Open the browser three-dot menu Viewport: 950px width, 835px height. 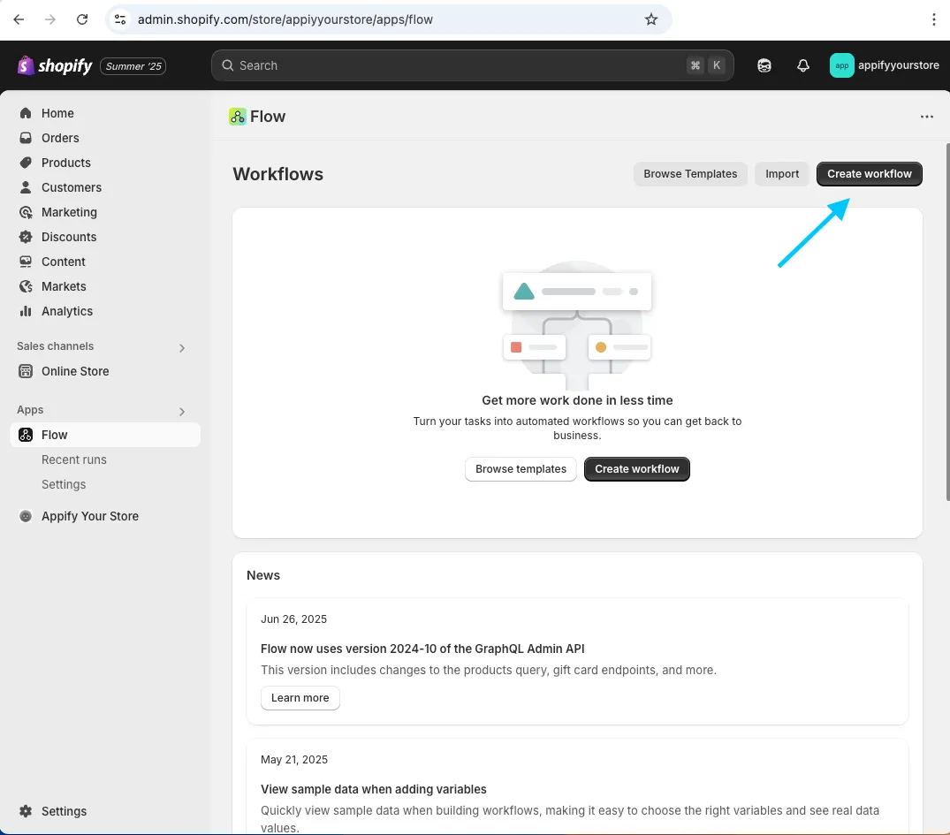pos(933,19)
